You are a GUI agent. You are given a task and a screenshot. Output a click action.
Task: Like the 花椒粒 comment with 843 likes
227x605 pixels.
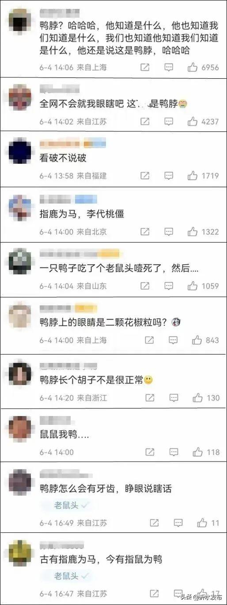click(x=197, y=340)
